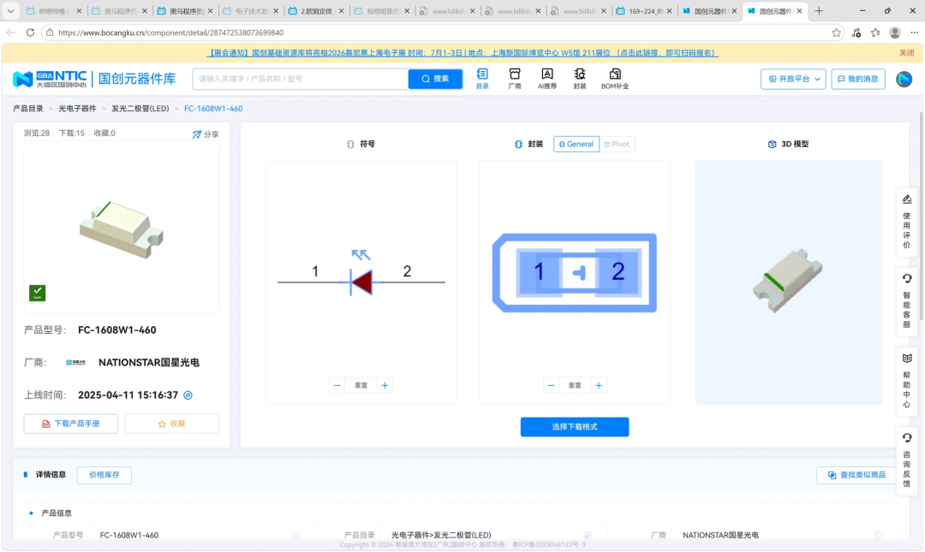
Task: Zoom out the footprint preview with minus
Action: (x=551, y=385)
